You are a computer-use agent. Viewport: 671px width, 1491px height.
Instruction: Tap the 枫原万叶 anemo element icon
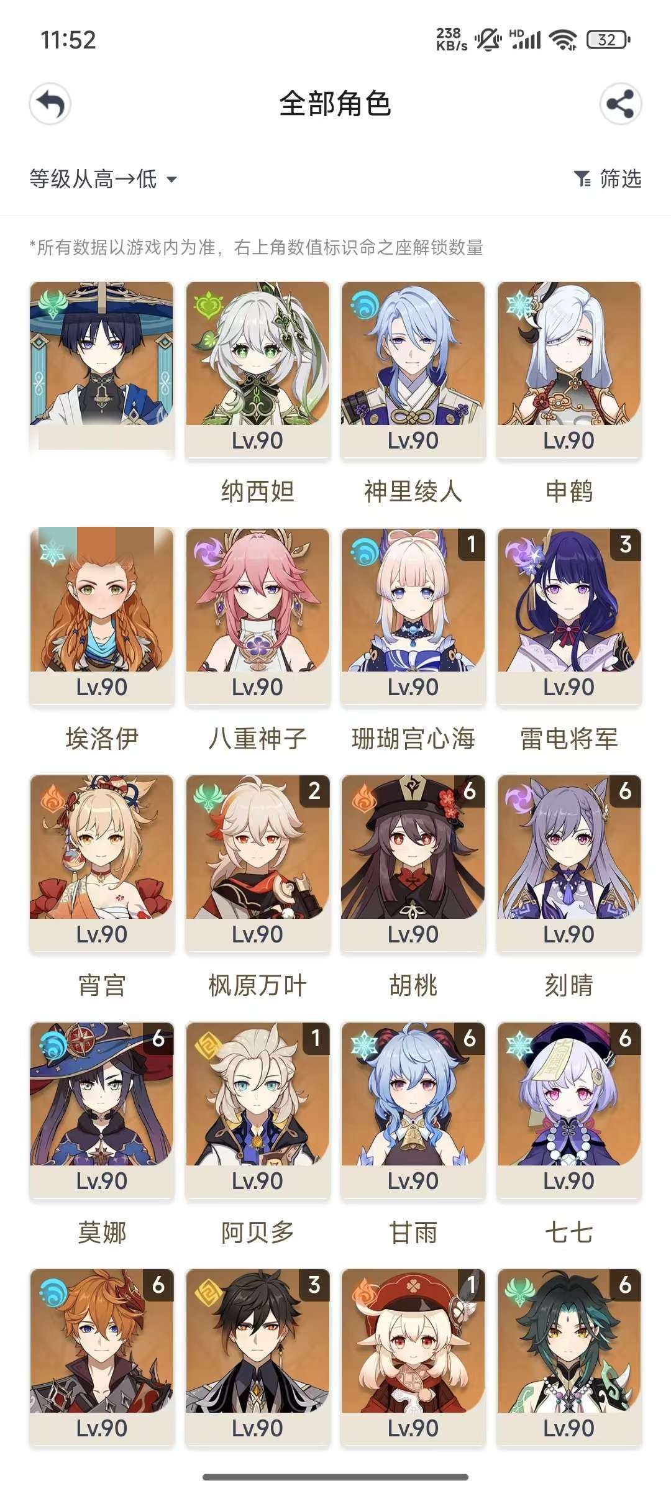click(x=208, y=798)
